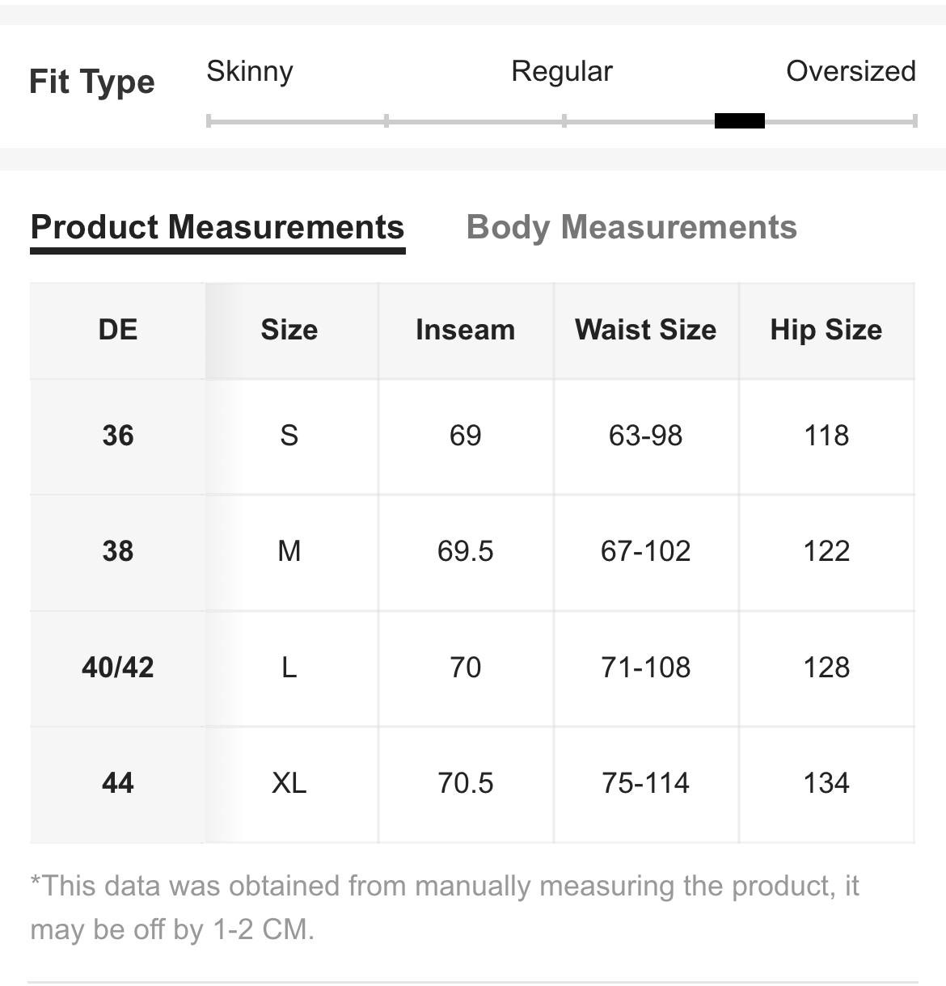Click the Inseam column header
Image resolution: width=946 pixels, height=986 pixels.
tap(466, 330)
